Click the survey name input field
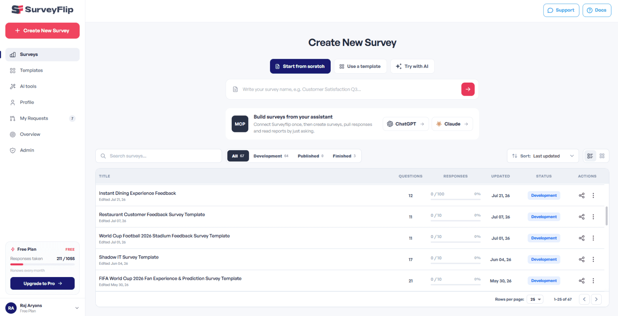 350,89
